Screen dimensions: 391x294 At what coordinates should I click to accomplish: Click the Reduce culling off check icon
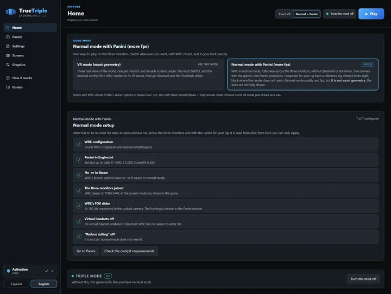pyautogui.click(x=79, y=237)
